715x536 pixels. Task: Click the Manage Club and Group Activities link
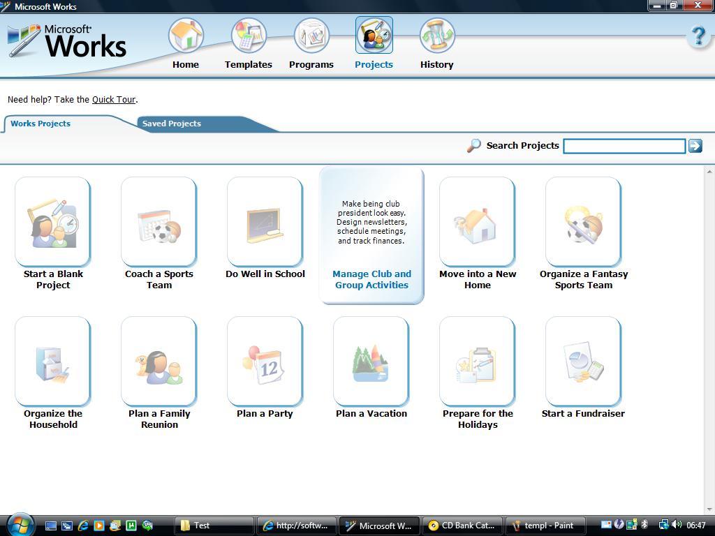[x=371, y=279]
